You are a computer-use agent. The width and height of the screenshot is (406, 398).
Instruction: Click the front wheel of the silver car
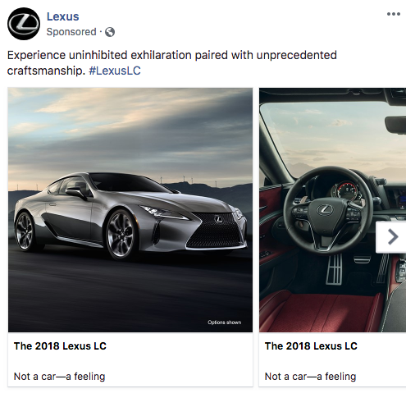coord(120,235)
